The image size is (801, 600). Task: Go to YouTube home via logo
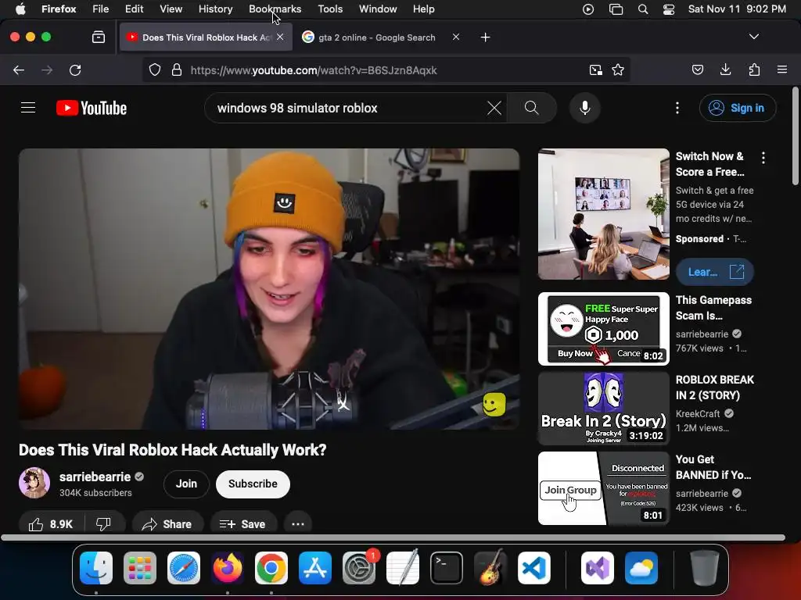click(x=92, y=108)
